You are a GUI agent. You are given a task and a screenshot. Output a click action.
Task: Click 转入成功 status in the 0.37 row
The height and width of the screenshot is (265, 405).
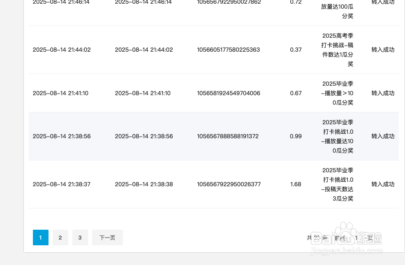pos(383,50)
